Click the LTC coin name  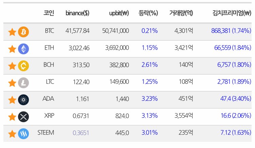pyautogui.click(x=50, y=81)
